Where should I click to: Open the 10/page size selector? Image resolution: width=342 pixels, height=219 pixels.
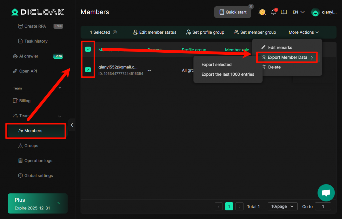282,206
